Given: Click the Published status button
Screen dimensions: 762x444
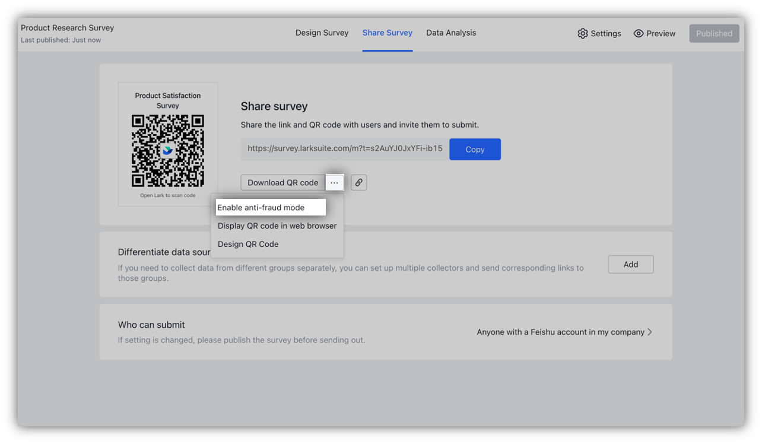Looking at the screenshot, I should point(714,33).
